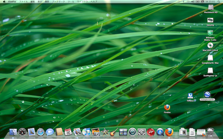Click the clock showing 23:01

click(x=210, y=1)
